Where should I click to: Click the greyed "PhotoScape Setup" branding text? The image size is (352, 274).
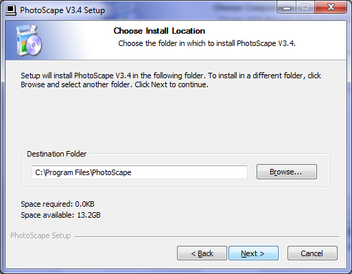click(x=40, y=236)
